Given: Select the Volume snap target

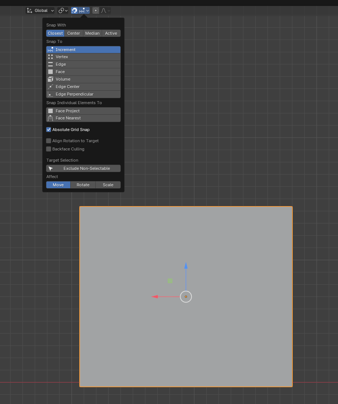Looking at the screenshot, I should coord(83,79).
